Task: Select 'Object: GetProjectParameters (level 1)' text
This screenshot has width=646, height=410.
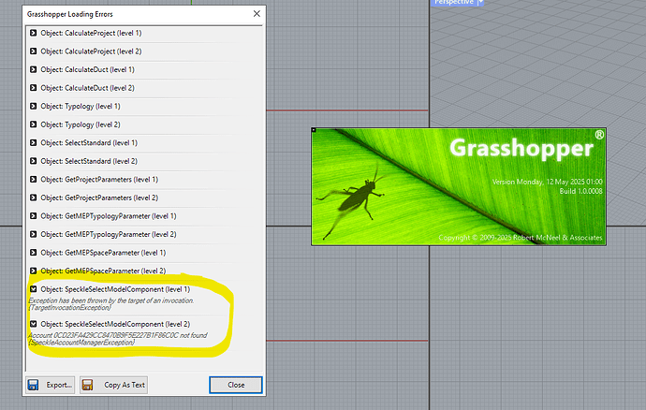Action: point(99,179)
